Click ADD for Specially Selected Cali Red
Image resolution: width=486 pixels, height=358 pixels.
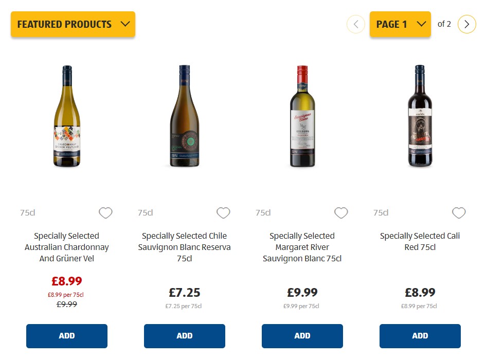pos(420,335)
